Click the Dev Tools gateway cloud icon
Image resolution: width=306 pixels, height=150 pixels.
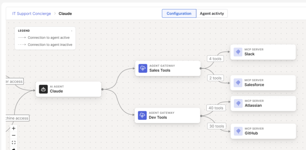[142, 116]
